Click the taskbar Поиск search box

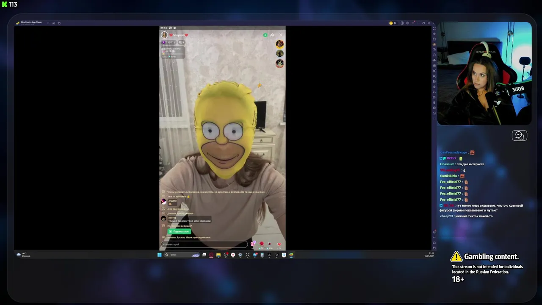pos(182,255)
